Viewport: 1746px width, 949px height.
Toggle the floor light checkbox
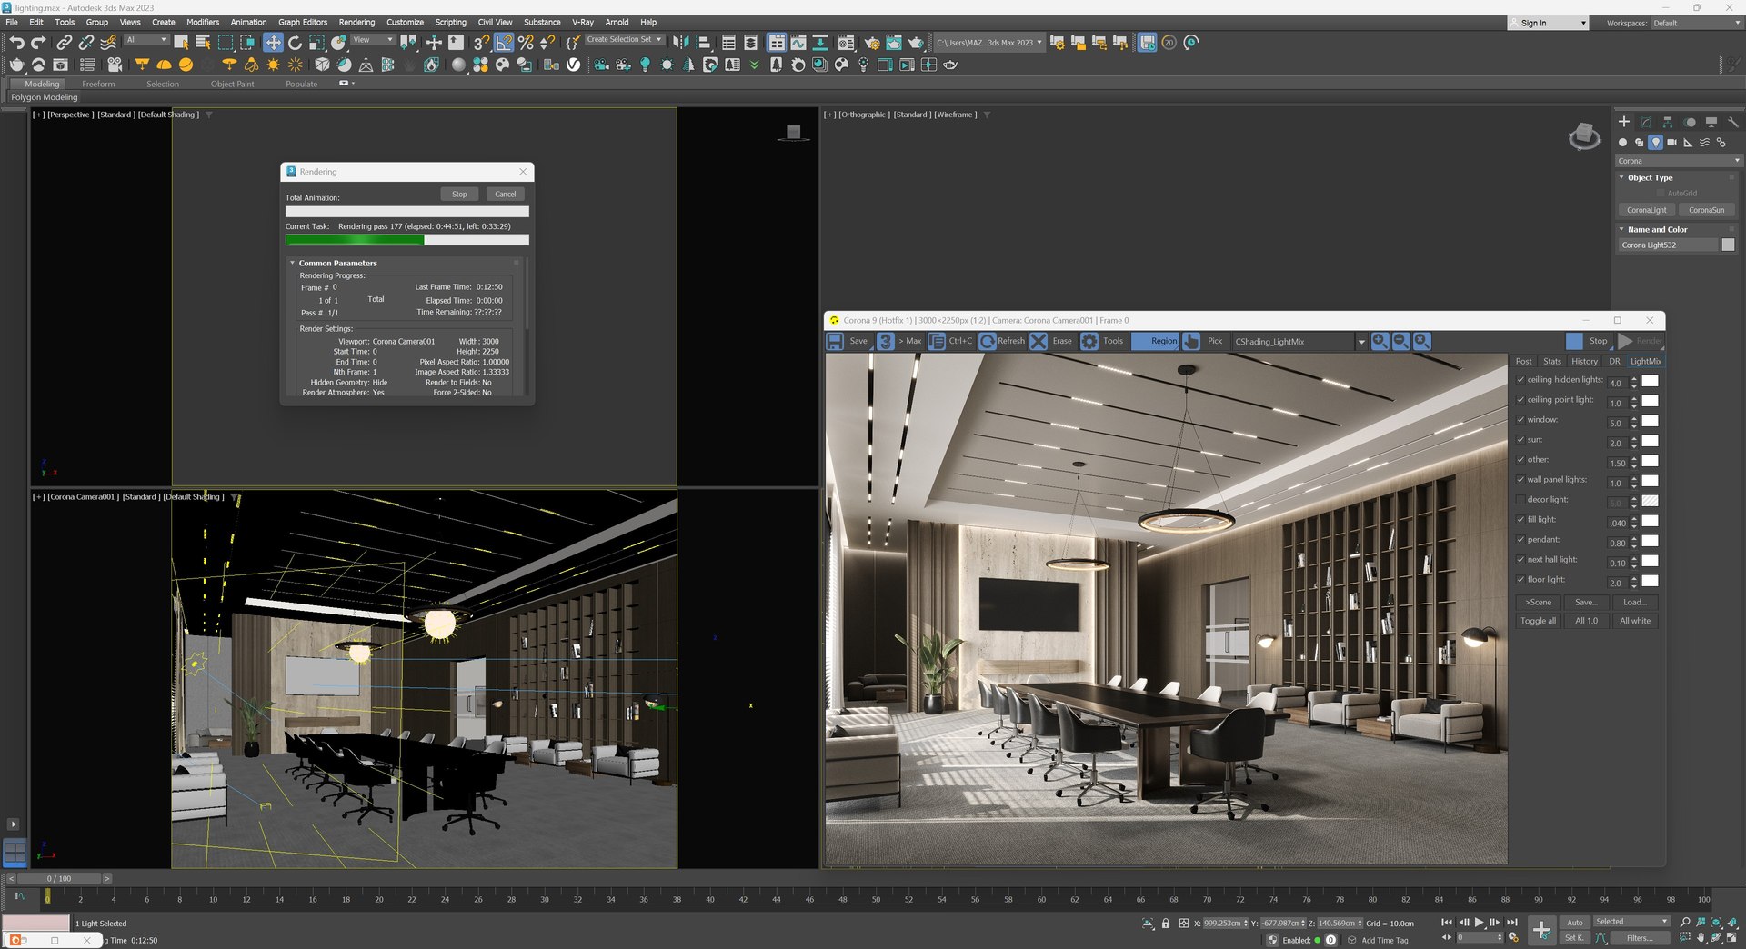[x=1520, y=580]
